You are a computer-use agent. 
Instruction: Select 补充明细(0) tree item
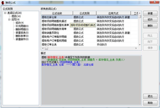(x=22, y=26)
